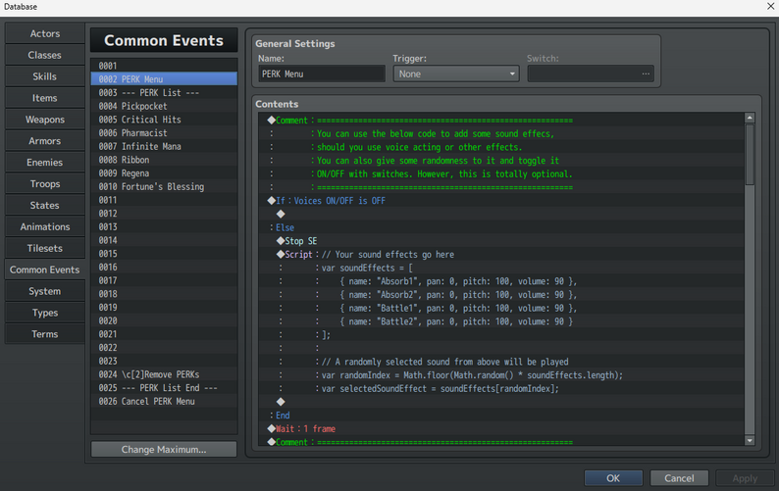The image size is (779, 491).
Task: Select the var randomIndex script line
Action: (501, 374)
